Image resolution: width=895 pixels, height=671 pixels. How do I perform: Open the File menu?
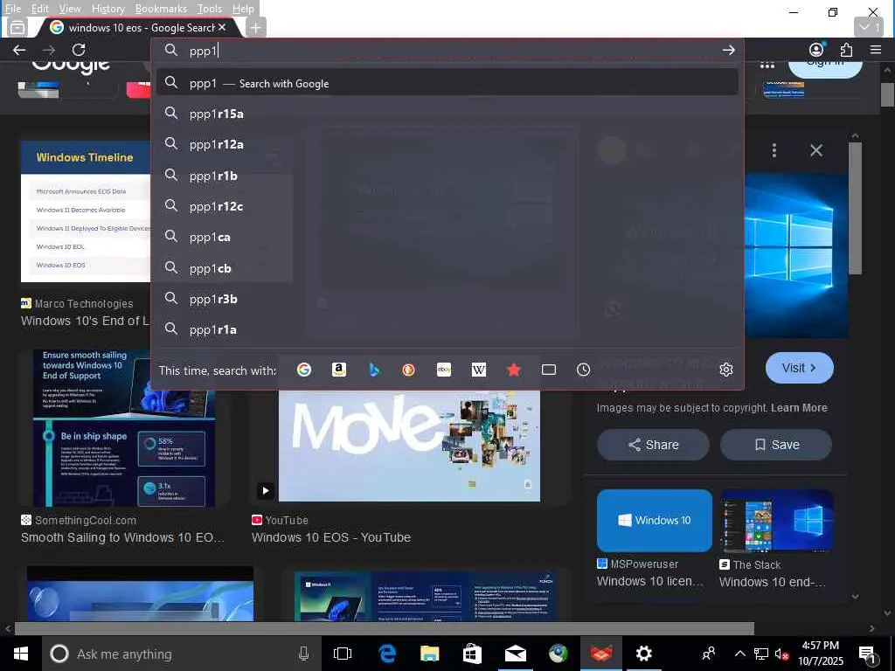12,9
